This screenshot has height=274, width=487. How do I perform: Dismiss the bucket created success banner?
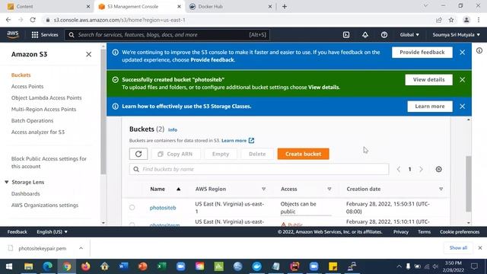[x=462, y=79]
